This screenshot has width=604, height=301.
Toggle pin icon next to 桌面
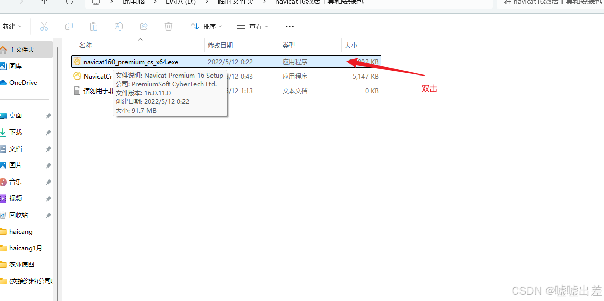click(x=49, y=116)
